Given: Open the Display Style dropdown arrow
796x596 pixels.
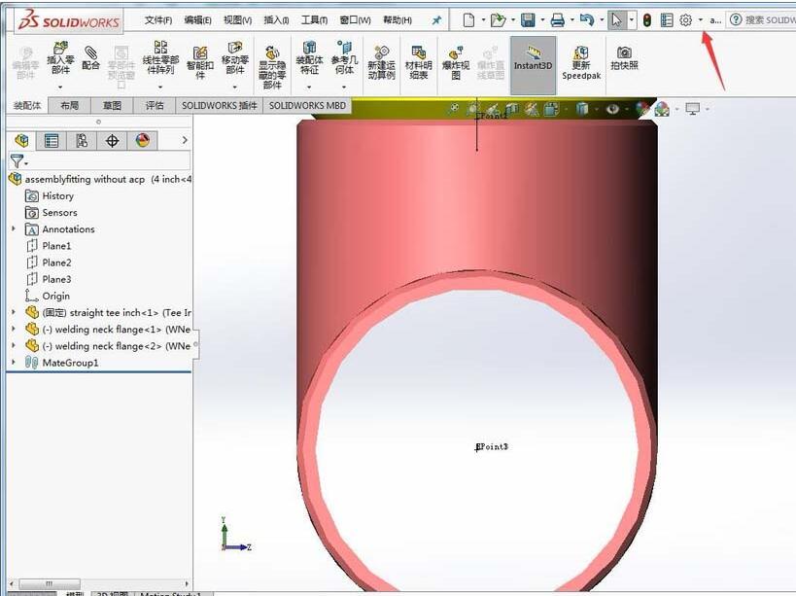Looking at the screenshot, I should [596, 110].
